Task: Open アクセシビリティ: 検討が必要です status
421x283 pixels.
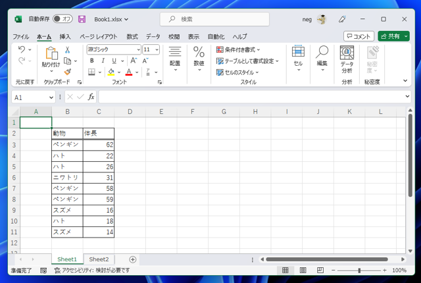Action: point(92,270)
